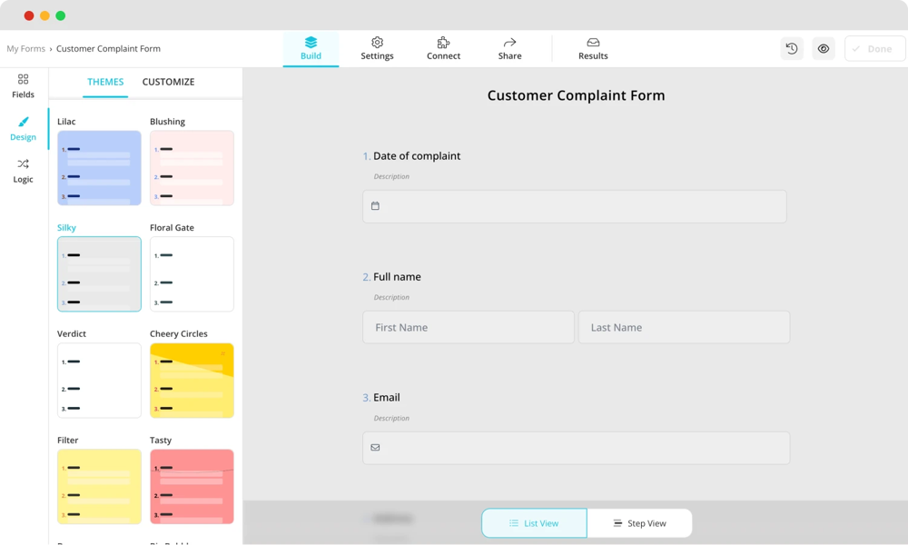Click the Build layers icon
The width and height of the screenshot is (908, 545).
pyautogui.click(x=311, y=43)
